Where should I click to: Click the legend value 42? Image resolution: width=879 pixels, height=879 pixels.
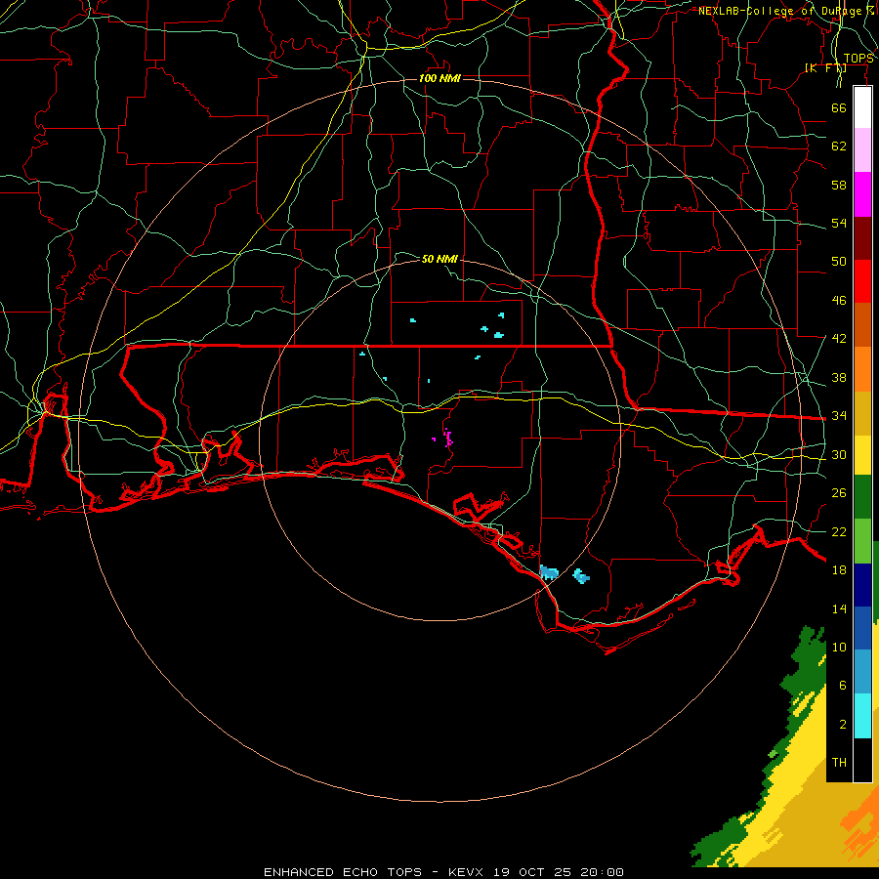[x=839, y=338]
